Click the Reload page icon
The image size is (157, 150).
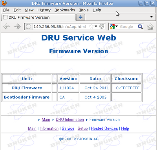102,26
